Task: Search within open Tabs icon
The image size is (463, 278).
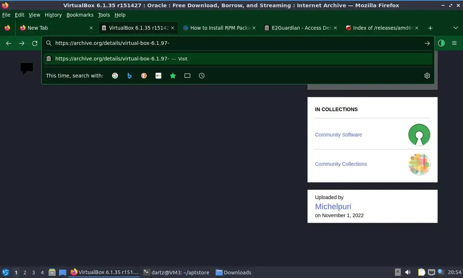Action: (187, 76)
